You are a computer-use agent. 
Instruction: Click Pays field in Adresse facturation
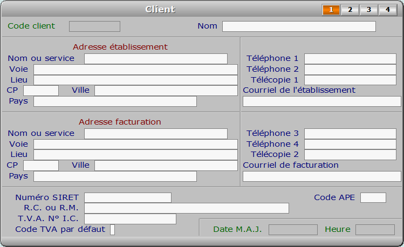click(x=115, y=176)
